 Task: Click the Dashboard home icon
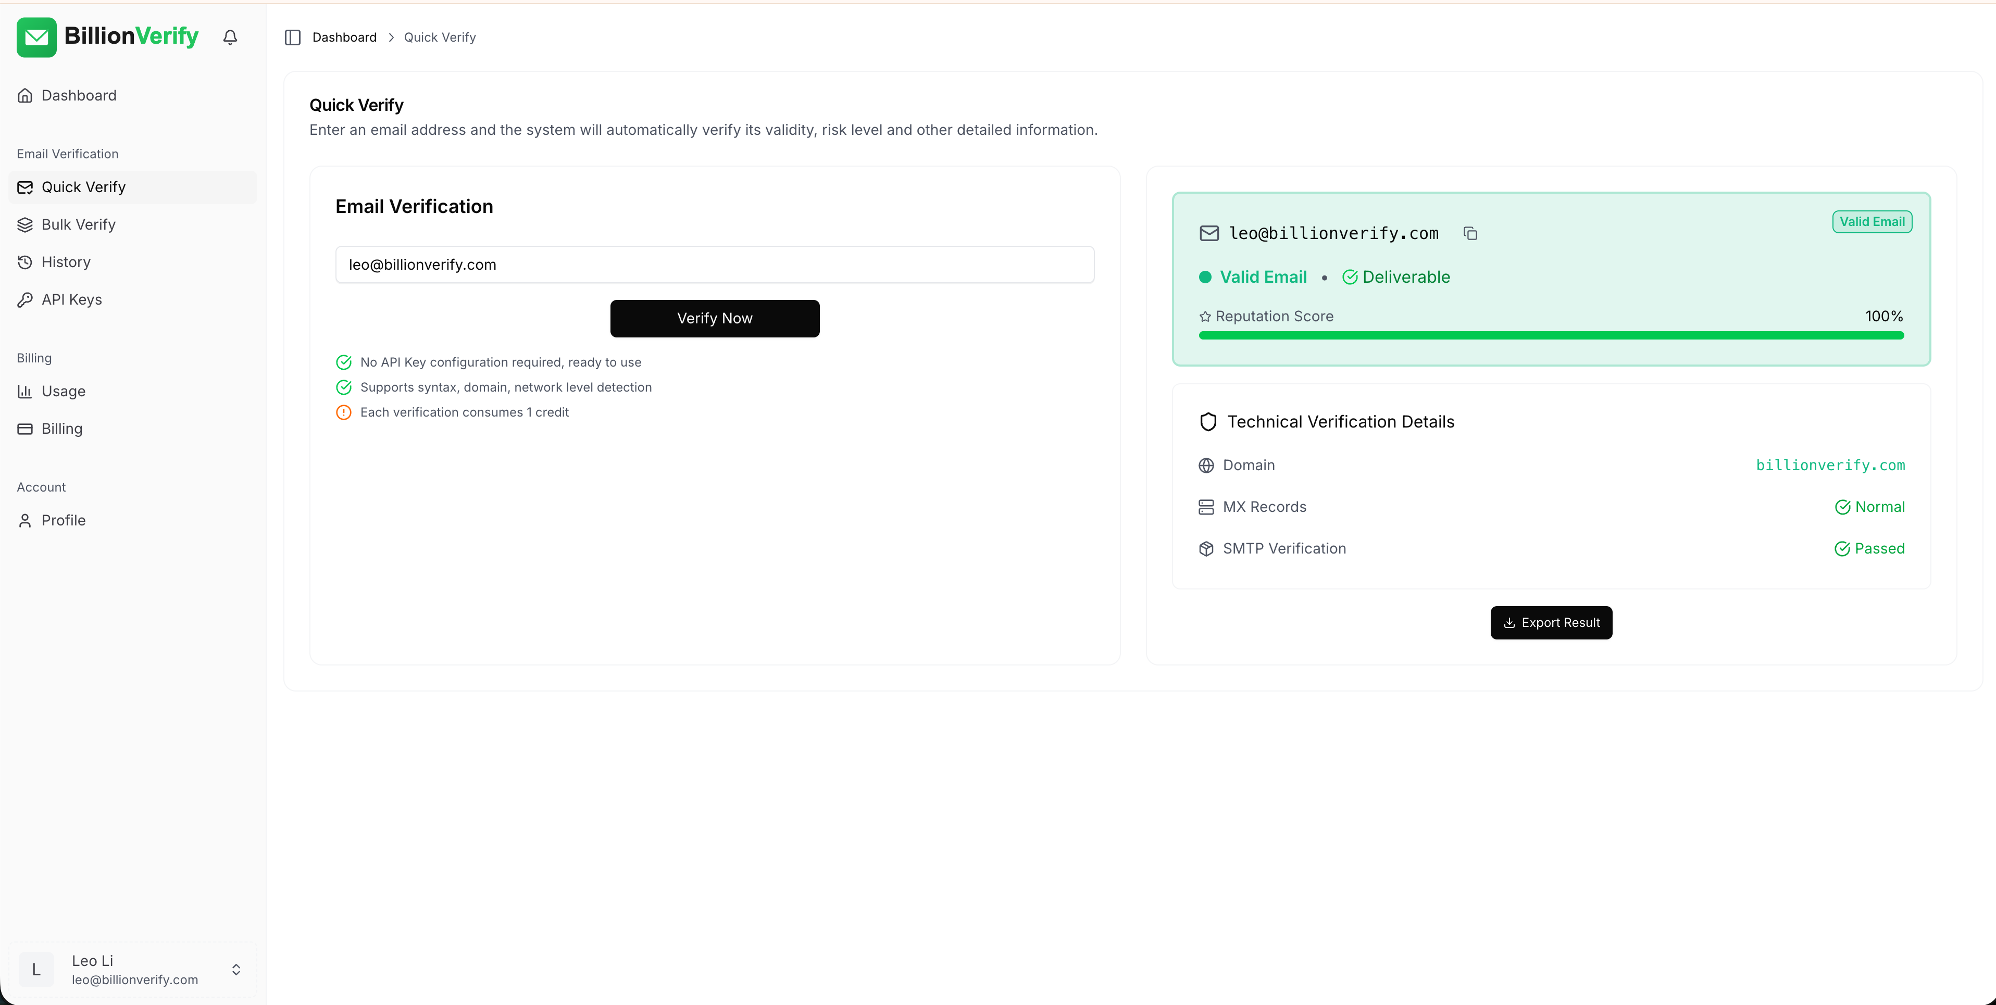(x=25, y=95)
